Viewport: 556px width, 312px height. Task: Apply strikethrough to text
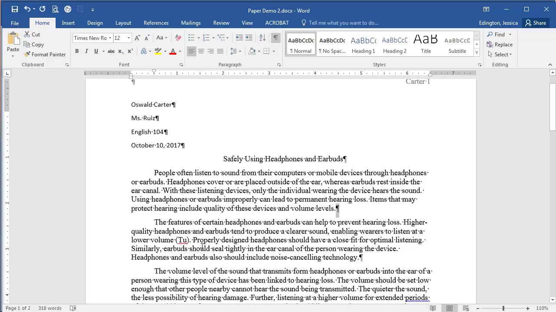[111, 52]
